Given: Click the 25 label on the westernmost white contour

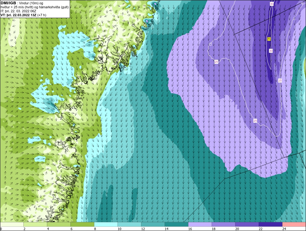Looking at the screenshot, I should (x=216, y=62).
